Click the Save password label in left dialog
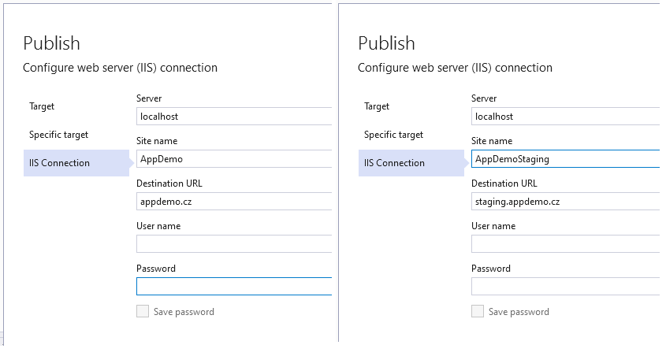Viewport: 666px width, 356px height. 184,312
